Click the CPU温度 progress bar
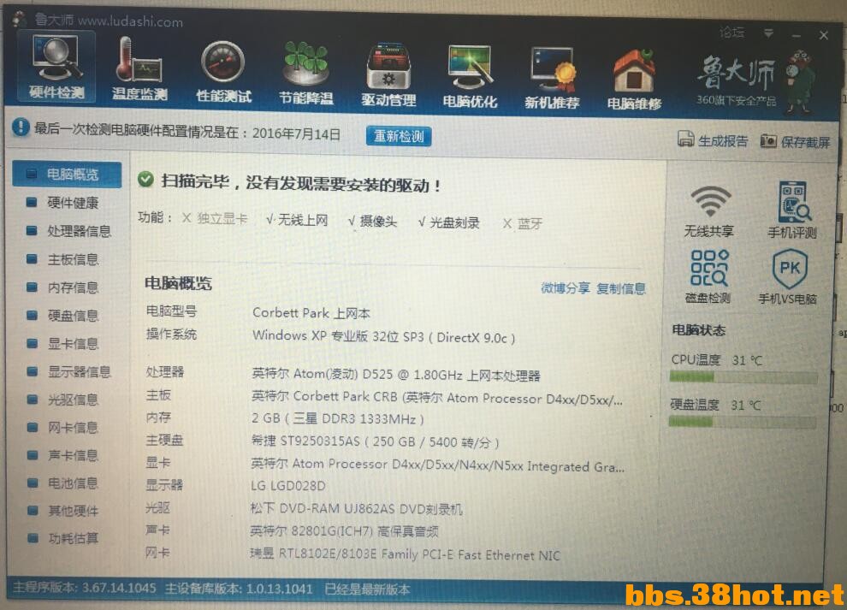Screen dimensions: 847x610 (x=743, y=377)
